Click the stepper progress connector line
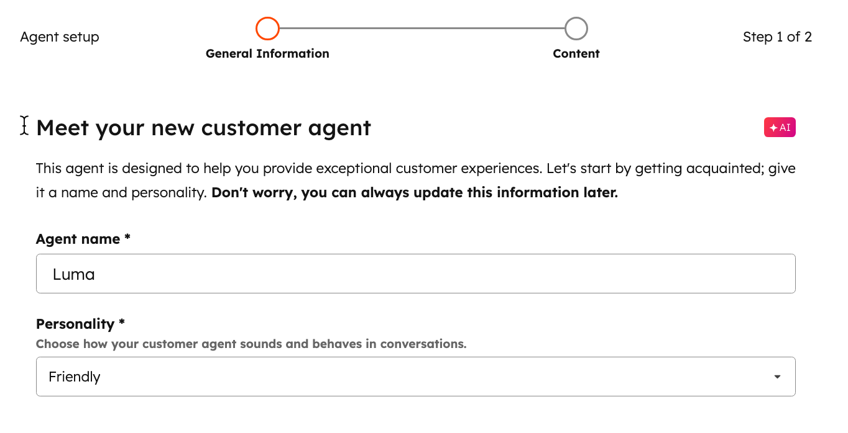848x433 pixels. click(423, 28)
